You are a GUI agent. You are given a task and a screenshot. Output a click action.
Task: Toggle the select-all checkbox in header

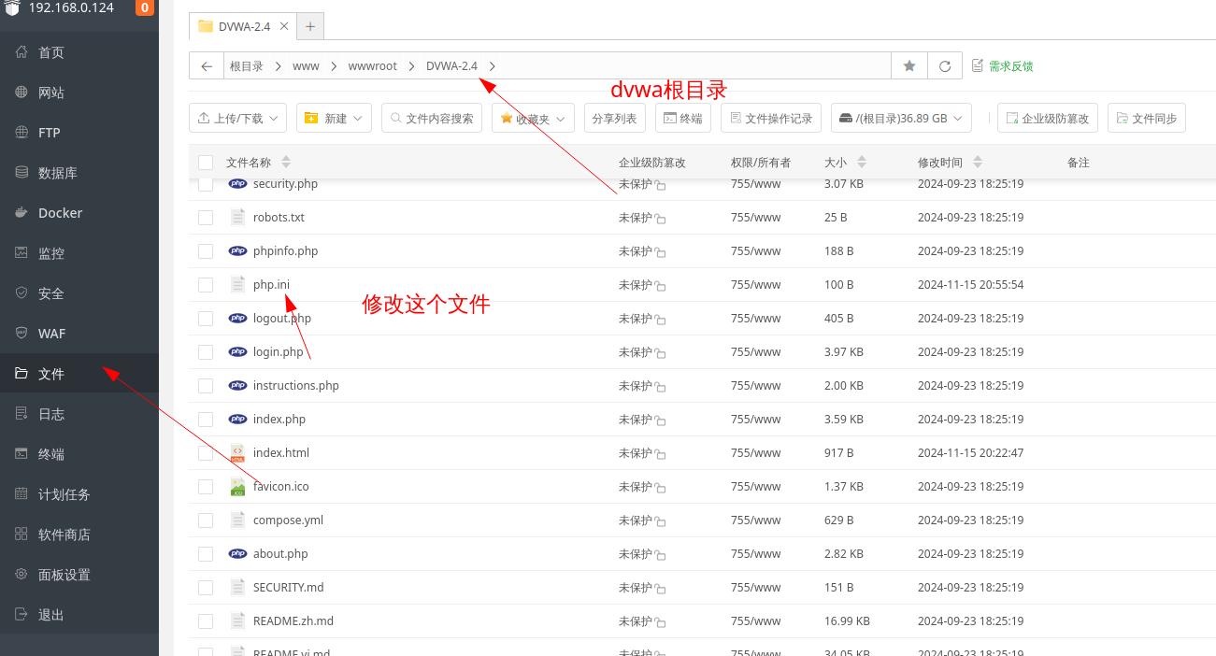pos(206,163)
